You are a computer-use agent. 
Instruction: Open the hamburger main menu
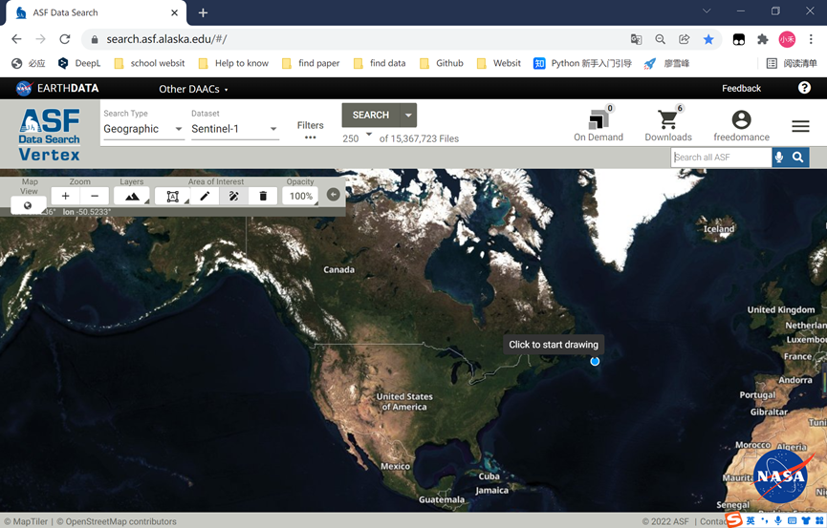coord(800,126)
